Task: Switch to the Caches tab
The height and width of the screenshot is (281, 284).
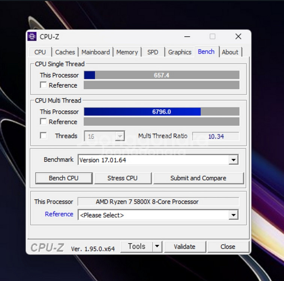Action: (65, 52)
